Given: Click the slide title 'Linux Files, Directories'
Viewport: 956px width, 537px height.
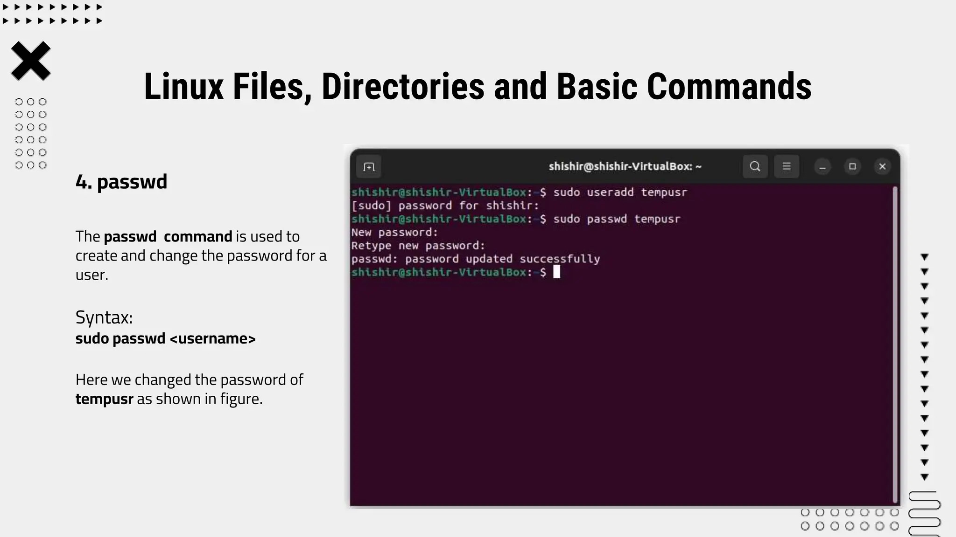Looking at the screenshot, I should pos(477,87).
